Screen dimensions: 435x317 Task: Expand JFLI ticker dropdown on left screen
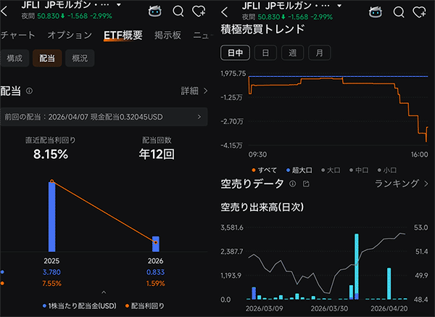coord(119,5)
